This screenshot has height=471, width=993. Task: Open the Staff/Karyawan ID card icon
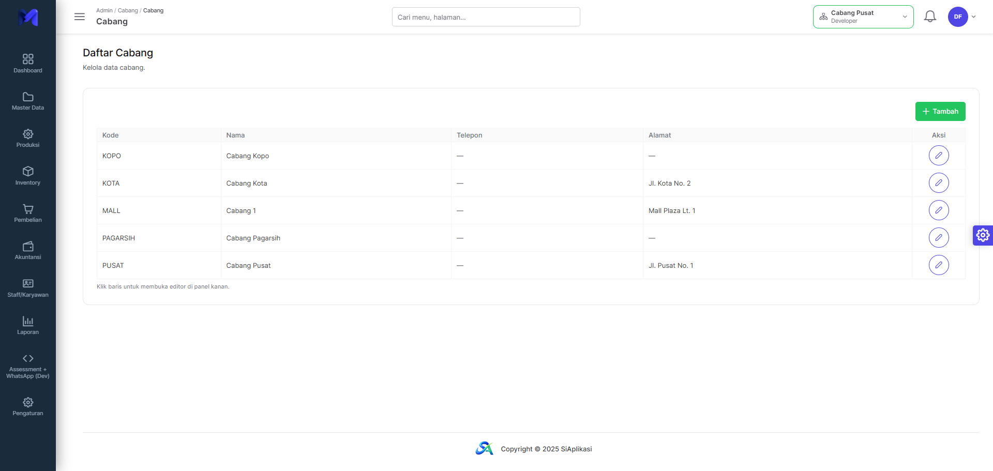point(28,283)
